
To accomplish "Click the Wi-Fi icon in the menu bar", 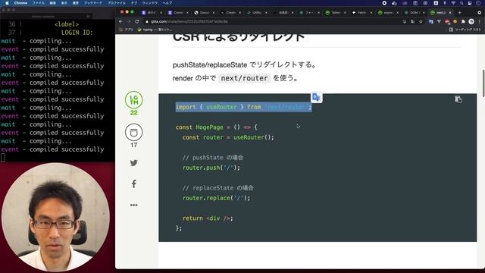I will 453,3.
